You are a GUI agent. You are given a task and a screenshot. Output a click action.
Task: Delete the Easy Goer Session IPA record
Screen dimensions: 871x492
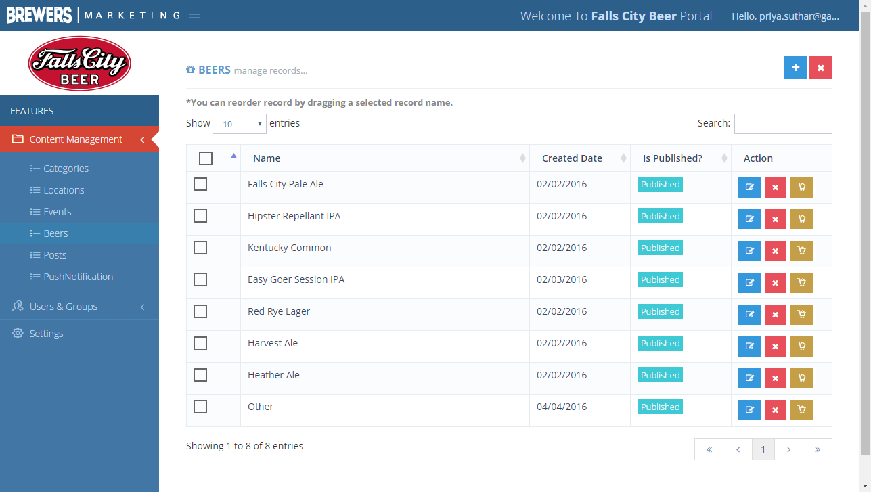pos(775,283)
